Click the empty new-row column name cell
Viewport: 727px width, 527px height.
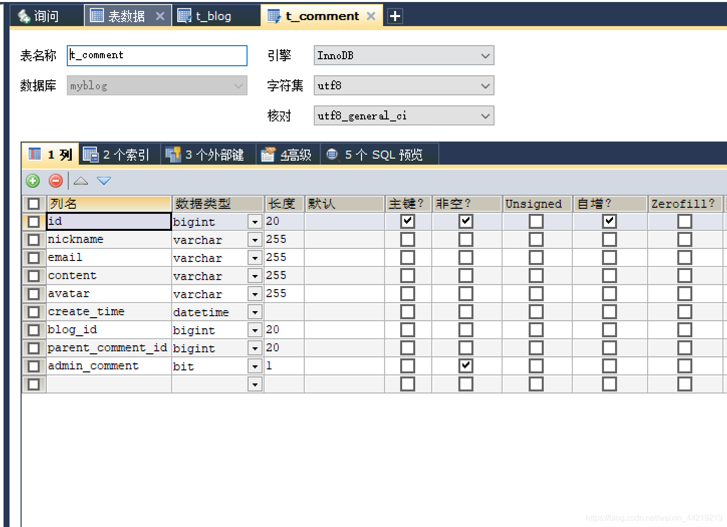click(x=109, y=384)
